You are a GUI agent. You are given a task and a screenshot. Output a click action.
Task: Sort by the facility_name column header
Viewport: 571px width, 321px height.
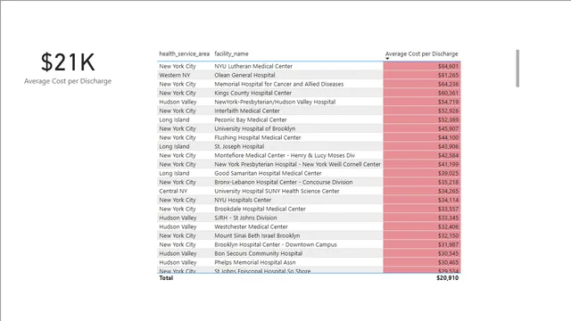pos(231,53)
